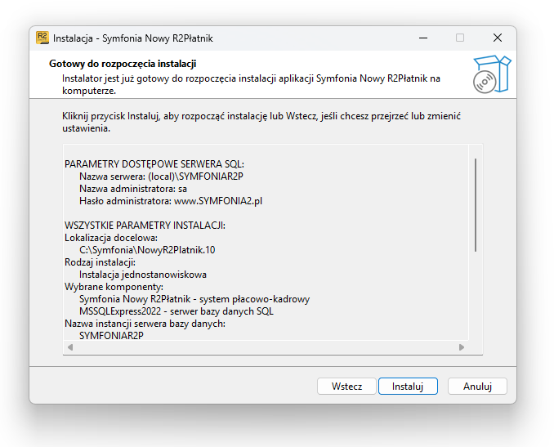Image resolution: width=554 pixels, height=447 pixels.
Task: Go back with the Wstecz button
Action: 346,387
